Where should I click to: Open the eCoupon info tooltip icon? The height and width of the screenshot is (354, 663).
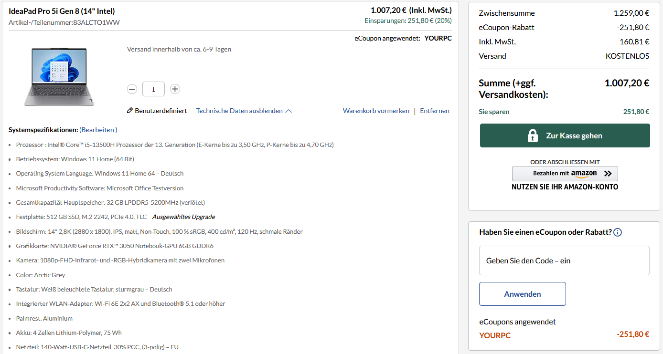(618, 232)
